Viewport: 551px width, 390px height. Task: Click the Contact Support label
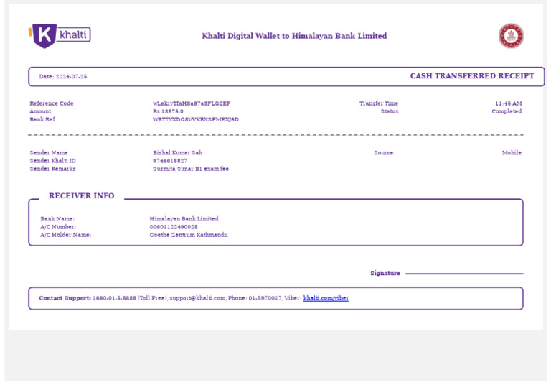65,298
